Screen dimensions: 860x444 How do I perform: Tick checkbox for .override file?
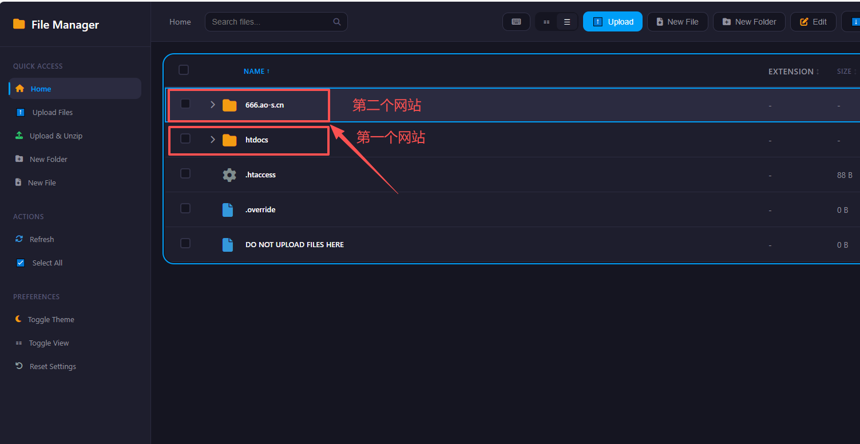tap(185, 208)
